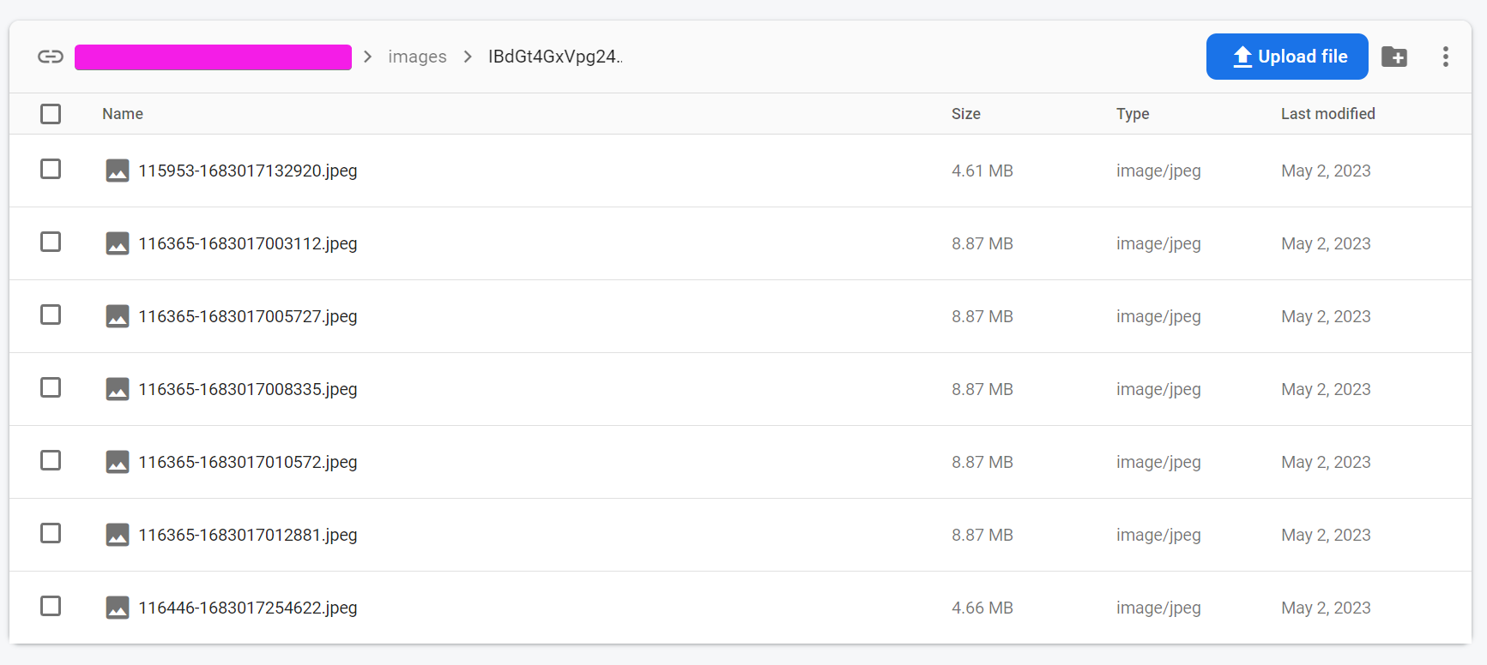Sort by Size column header
The image size is (1487, 665).
pos(966,114)
